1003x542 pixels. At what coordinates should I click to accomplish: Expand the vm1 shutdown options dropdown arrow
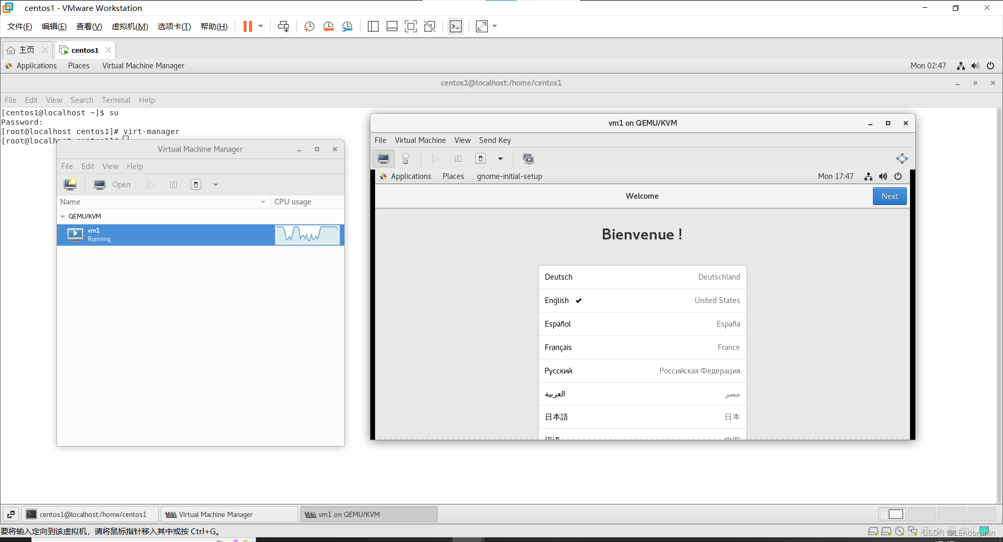[500, 159]
